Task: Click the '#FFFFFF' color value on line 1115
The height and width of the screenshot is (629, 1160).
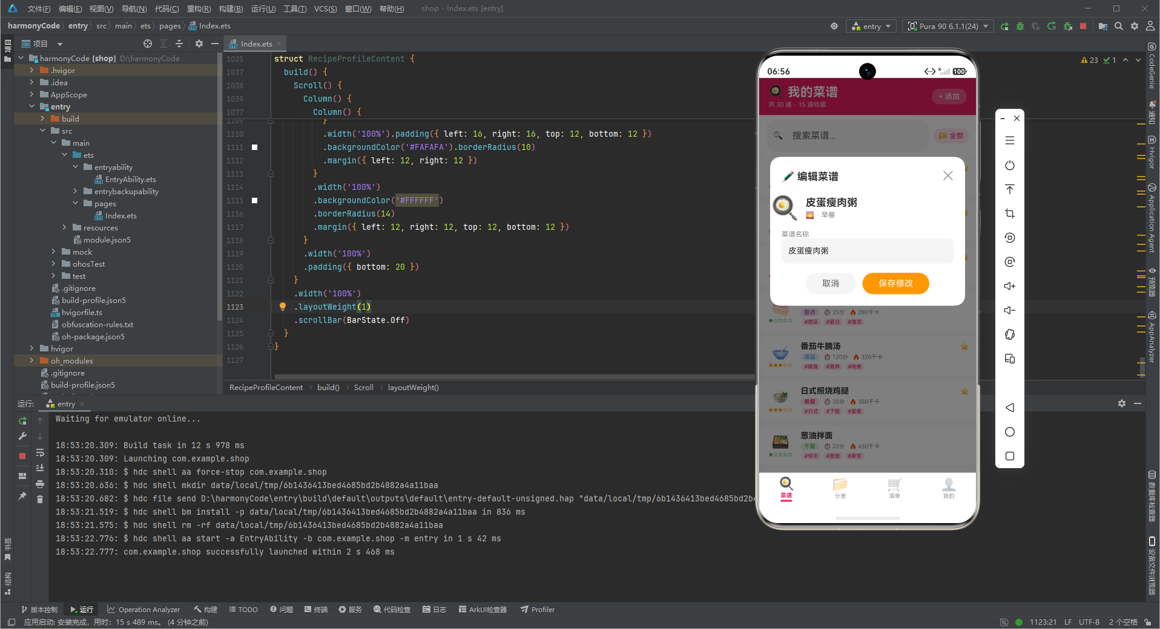Action: point(417,201)
